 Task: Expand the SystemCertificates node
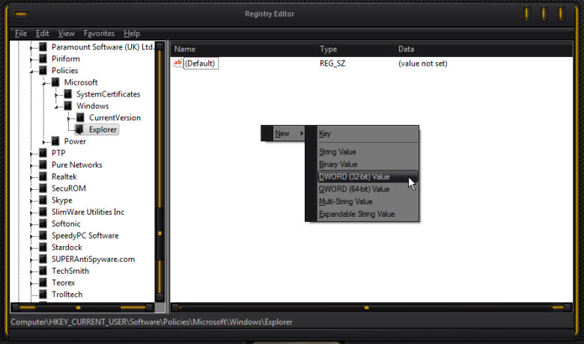click(56, 95)
